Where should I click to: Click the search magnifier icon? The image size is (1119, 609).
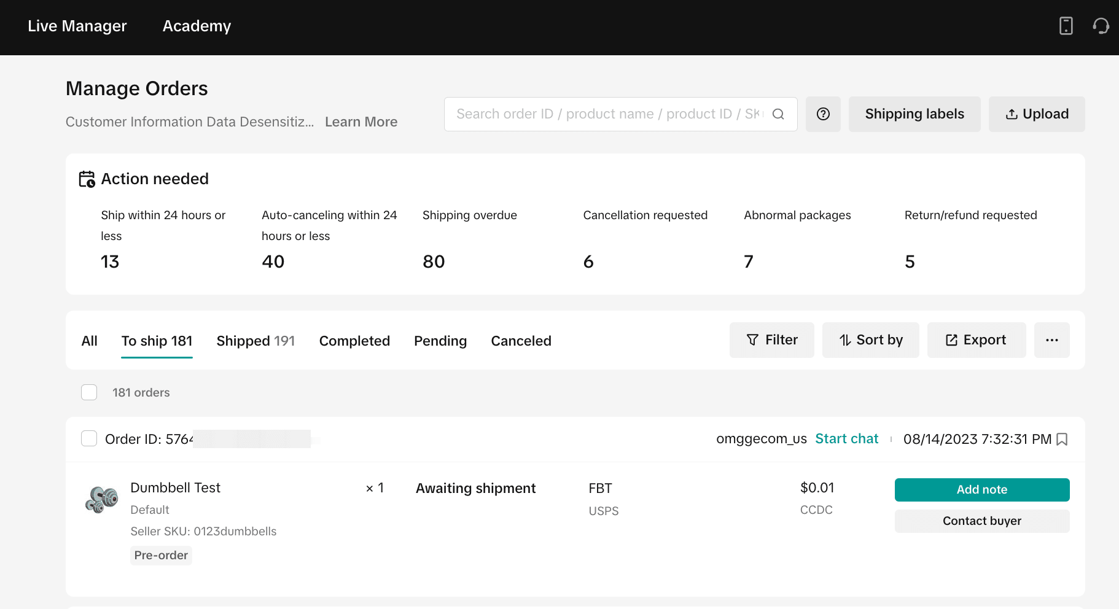778,114
